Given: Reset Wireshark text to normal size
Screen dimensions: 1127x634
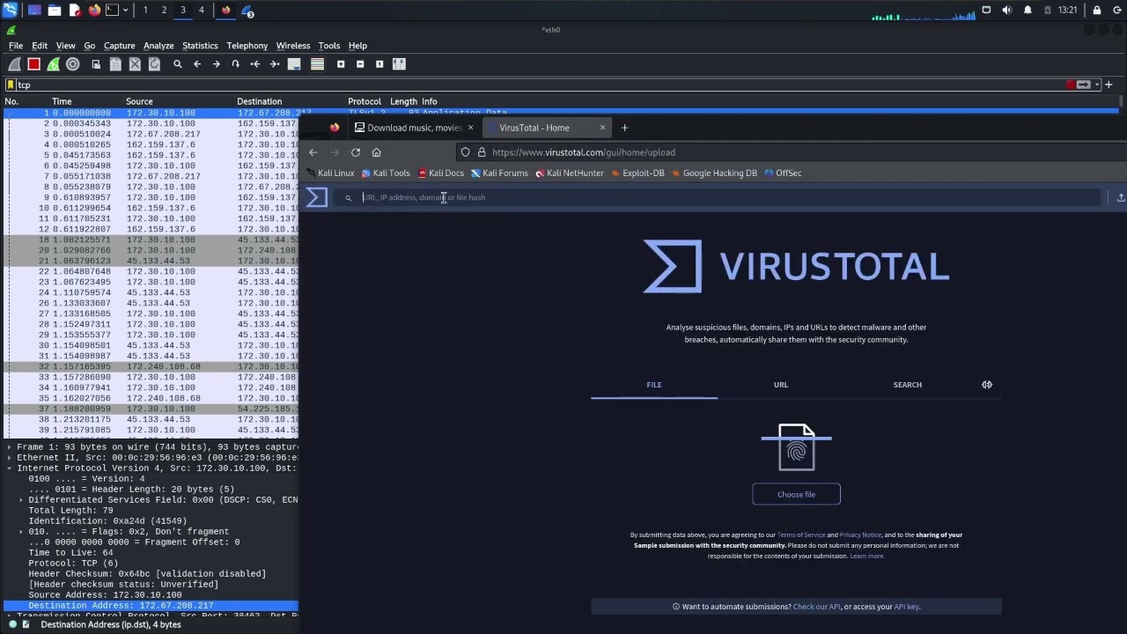Looking at the screenshot, I should point(379,64).
